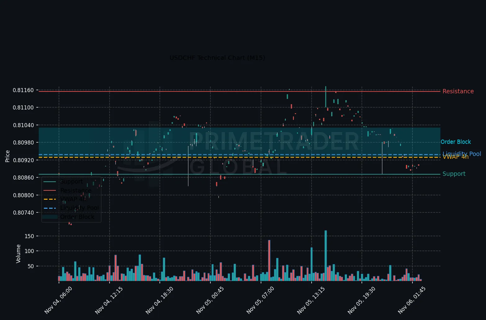Screen dimensions: 486x320
Task: Select the Nov 04, 06:00 time label
Action: point(58,300)
